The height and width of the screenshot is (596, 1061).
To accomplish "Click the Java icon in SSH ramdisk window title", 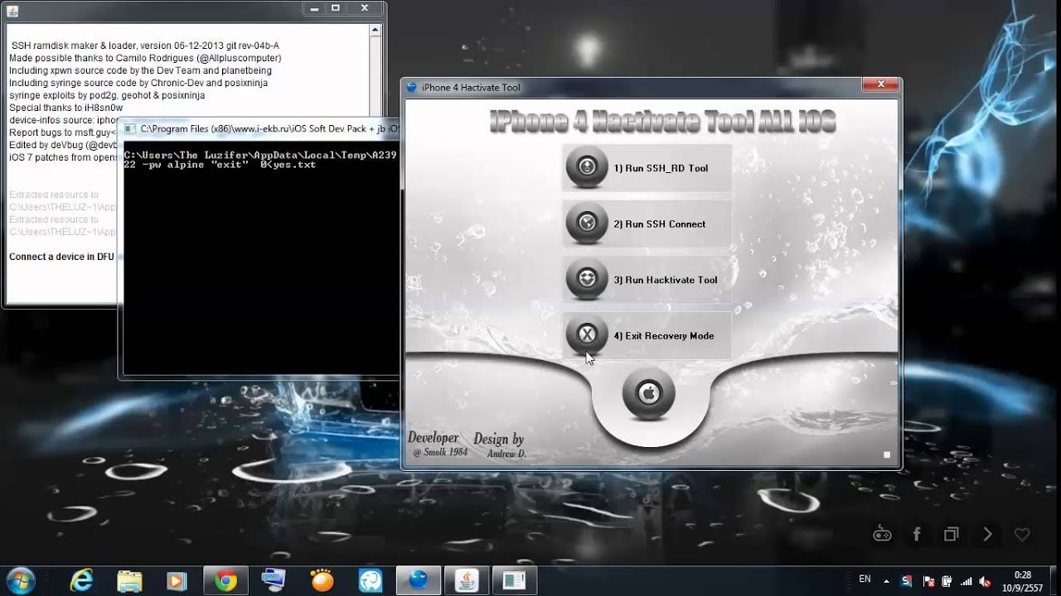I will pyautogui.click(x=13, y=11).
